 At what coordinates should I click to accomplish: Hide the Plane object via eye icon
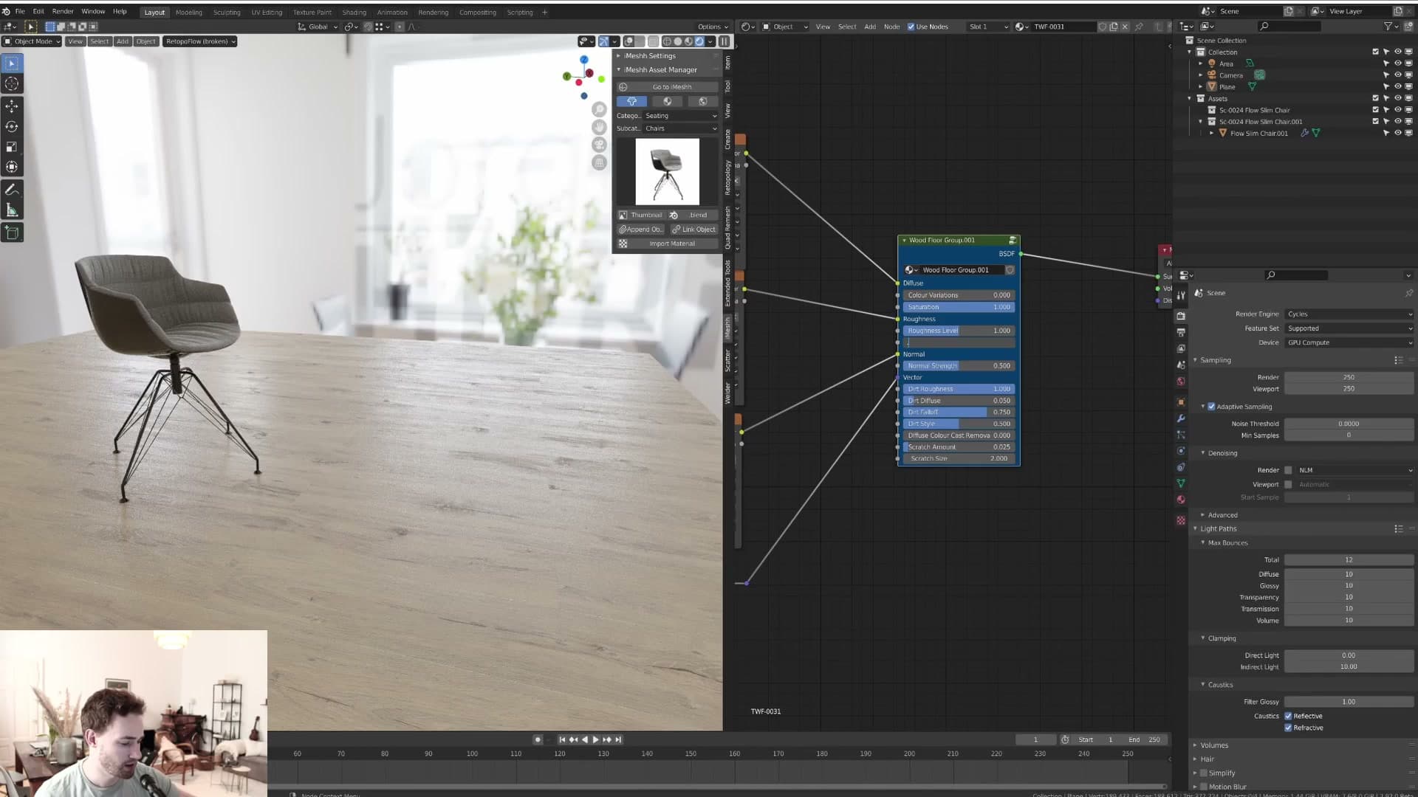tap(1397, 86)
